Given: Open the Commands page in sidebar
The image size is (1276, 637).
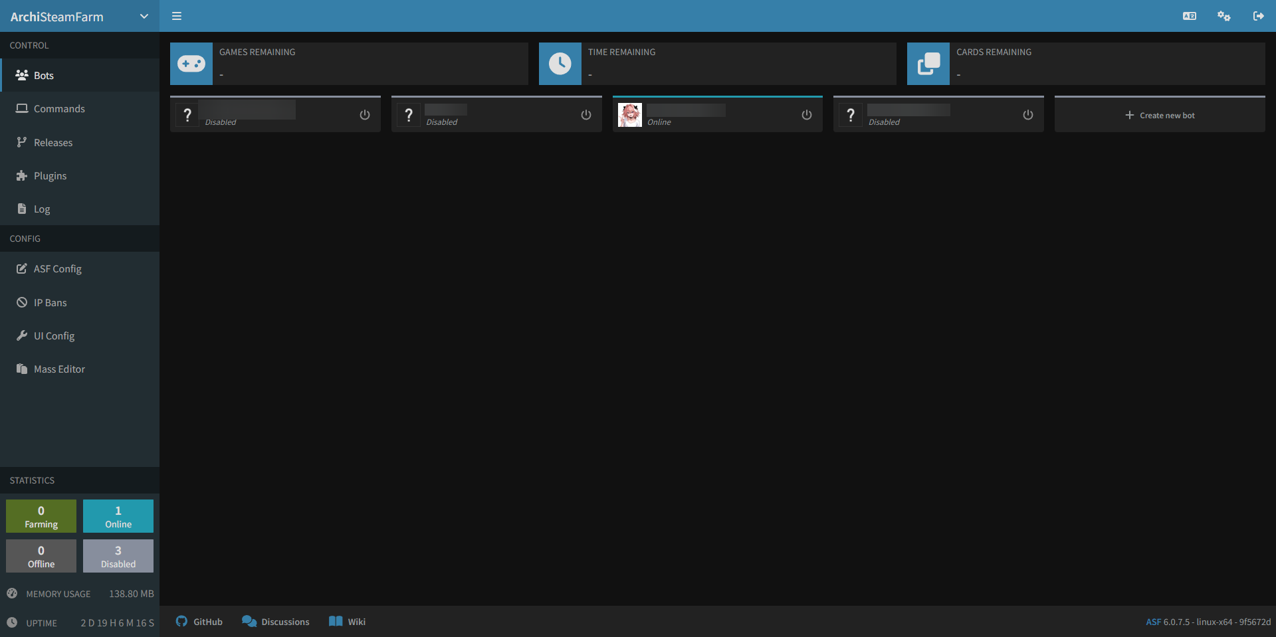Looking at the screenshot, I should point(80,109).
